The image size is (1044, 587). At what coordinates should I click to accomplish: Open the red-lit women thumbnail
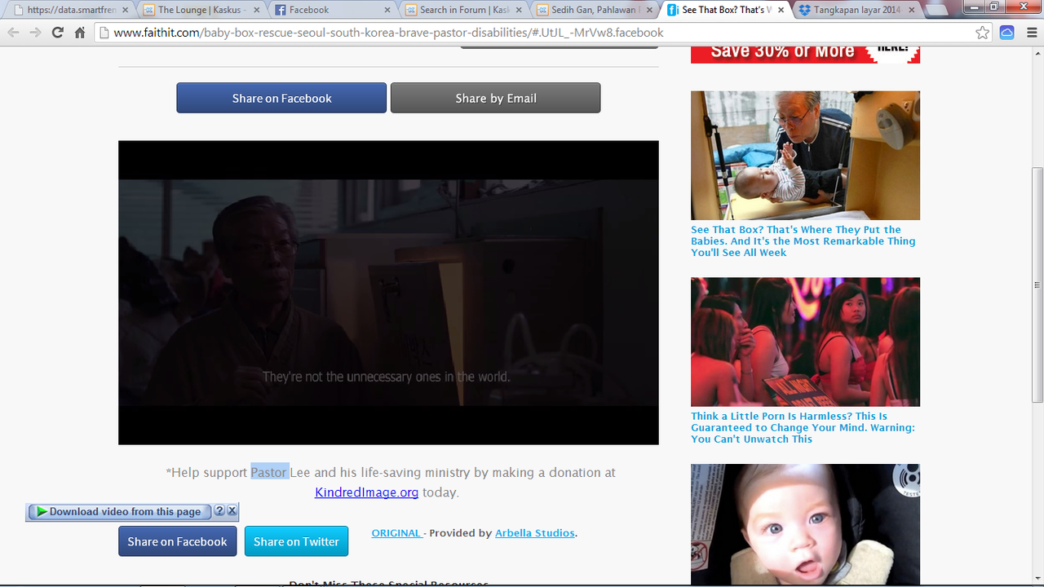pos(805,342)
